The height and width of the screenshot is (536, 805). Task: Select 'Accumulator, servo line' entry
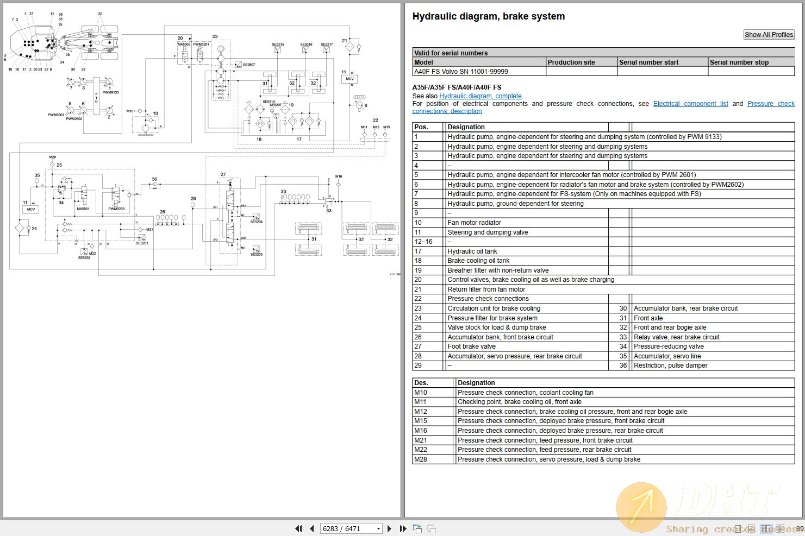[667, 356]
